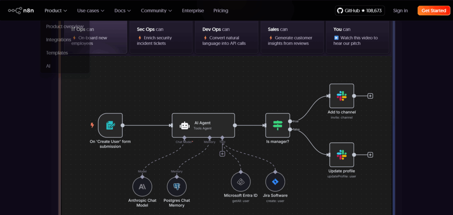The image size is (453, 215).
Task: Switch to the Sales tab
Action: coord(292,37)
